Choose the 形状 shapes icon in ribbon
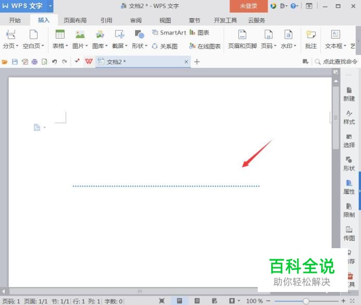361x305 pixels. [x=139, y=34]
